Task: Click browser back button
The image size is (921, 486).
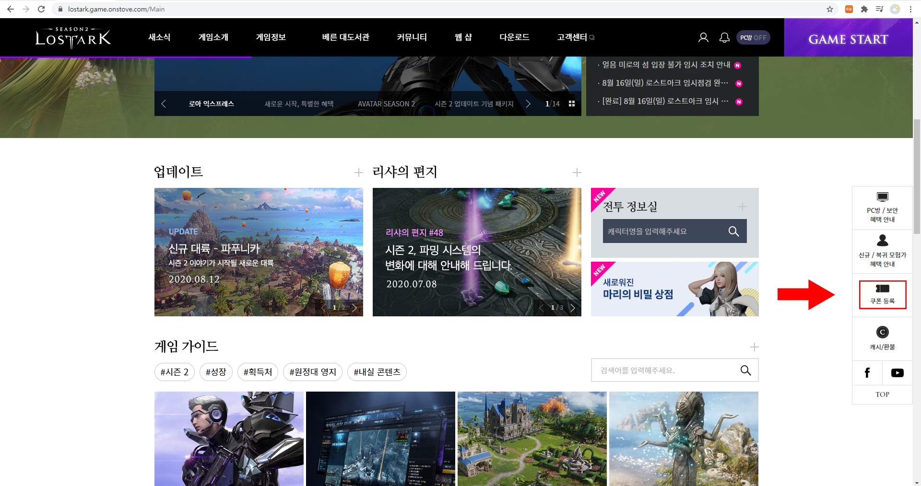Action: point(11,9)
